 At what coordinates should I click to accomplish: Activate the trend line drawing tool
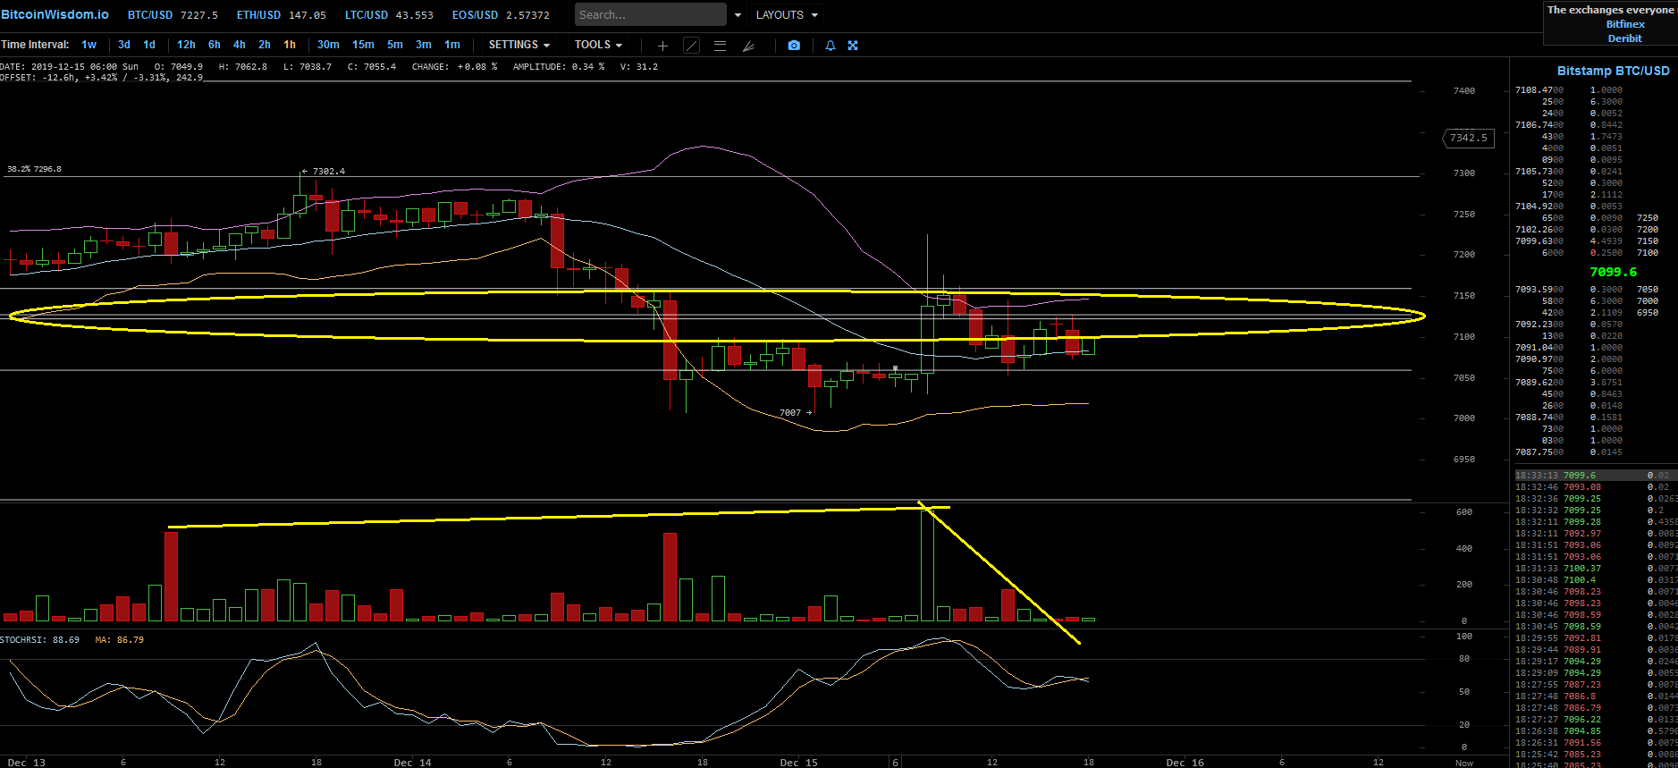pos(691,46)
